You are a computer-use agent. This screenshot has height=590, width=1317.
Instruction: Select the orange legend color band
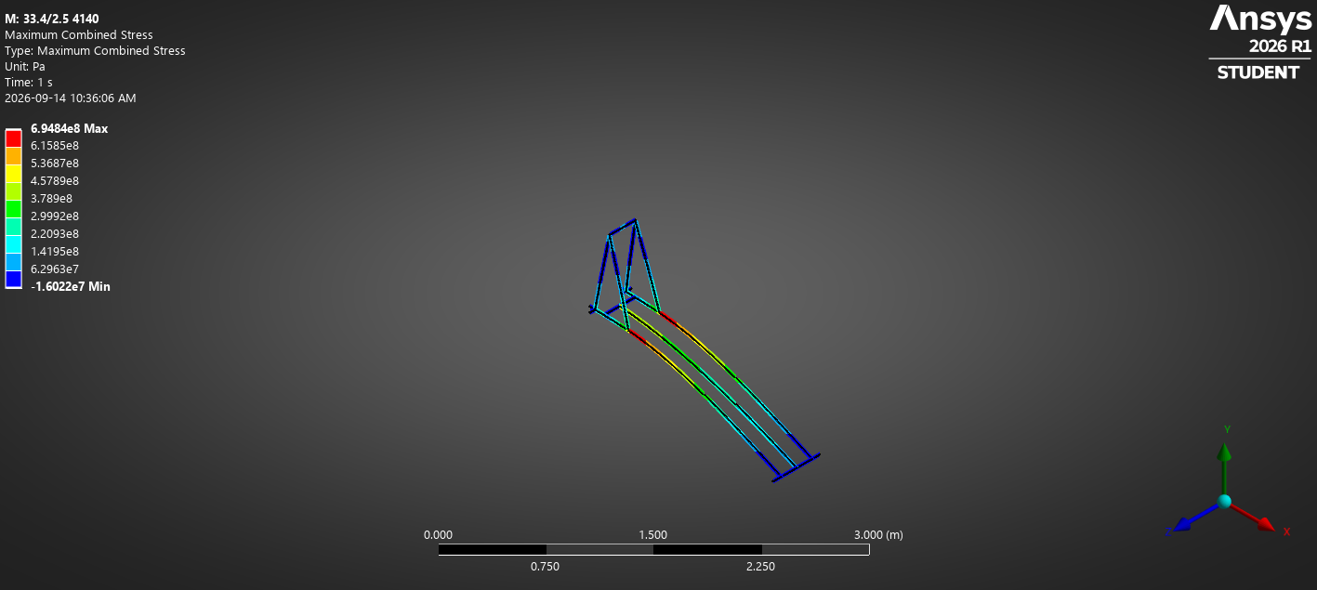click(13, 155)
